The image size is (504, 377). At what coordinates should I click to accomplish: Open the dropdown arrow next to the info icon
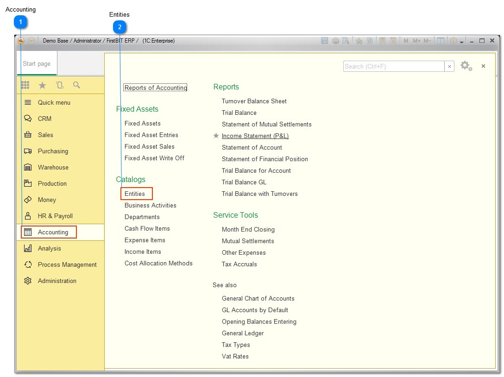coord(461,42)
